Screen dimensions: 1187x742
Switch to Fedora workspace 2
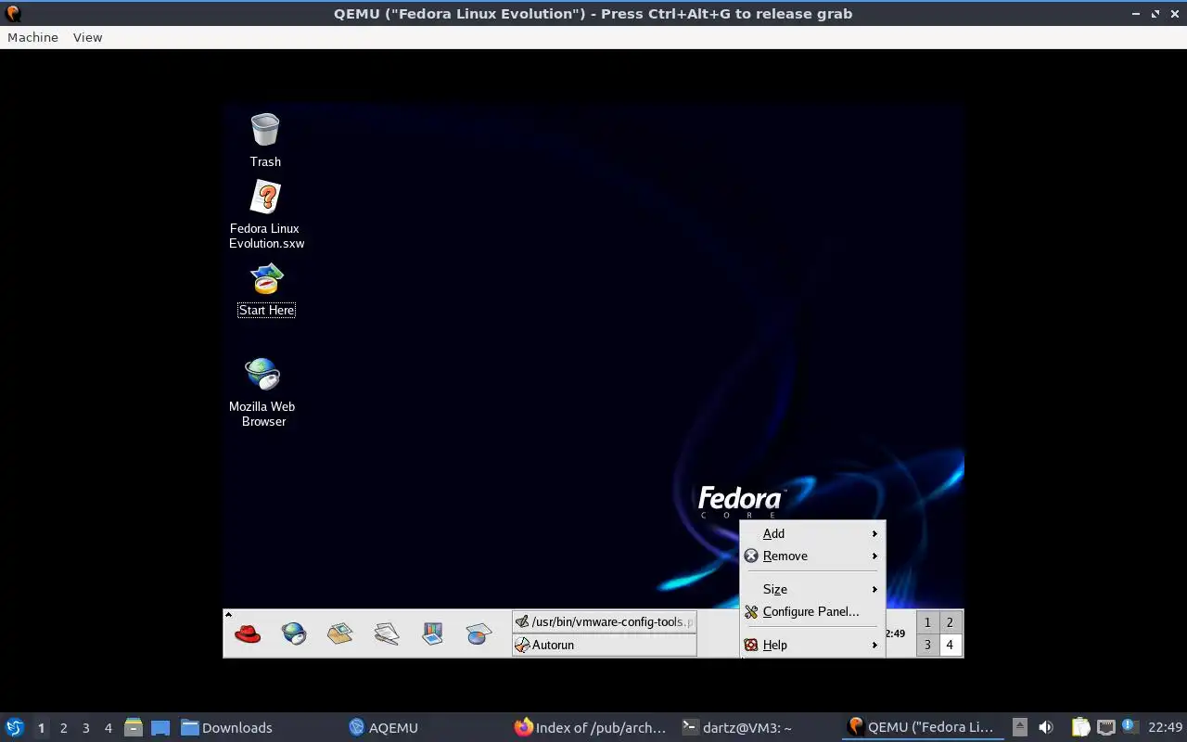(x=950, y=622)
